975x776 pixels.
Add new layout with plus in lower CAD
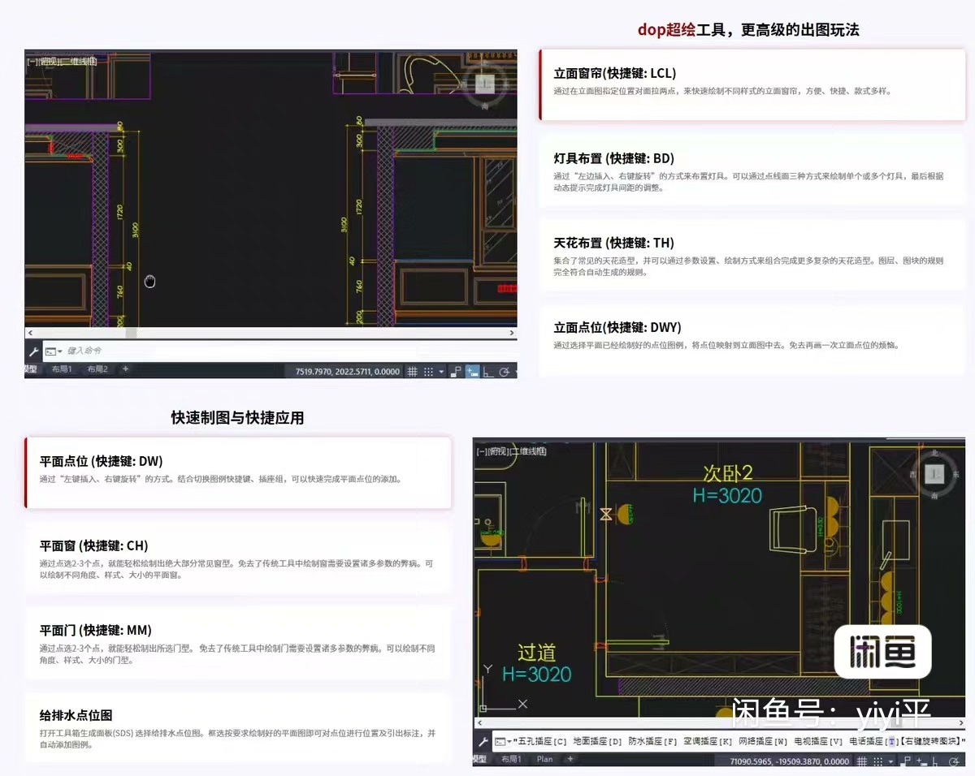click(570, 759)
